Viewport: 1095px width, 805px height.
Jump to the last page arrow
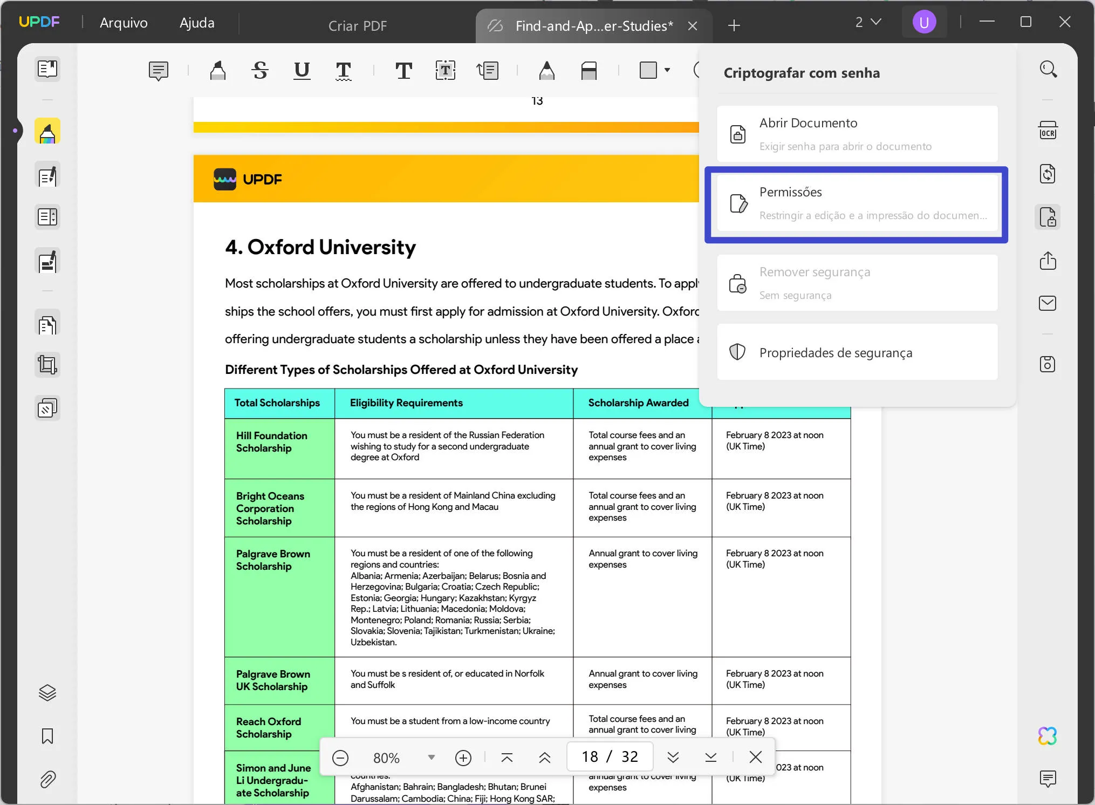tap(711, 758)
